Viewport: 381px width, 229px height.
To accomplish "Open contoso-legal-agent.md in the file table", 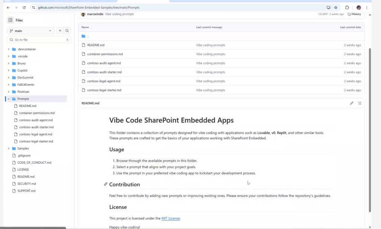I will point(104,81).
